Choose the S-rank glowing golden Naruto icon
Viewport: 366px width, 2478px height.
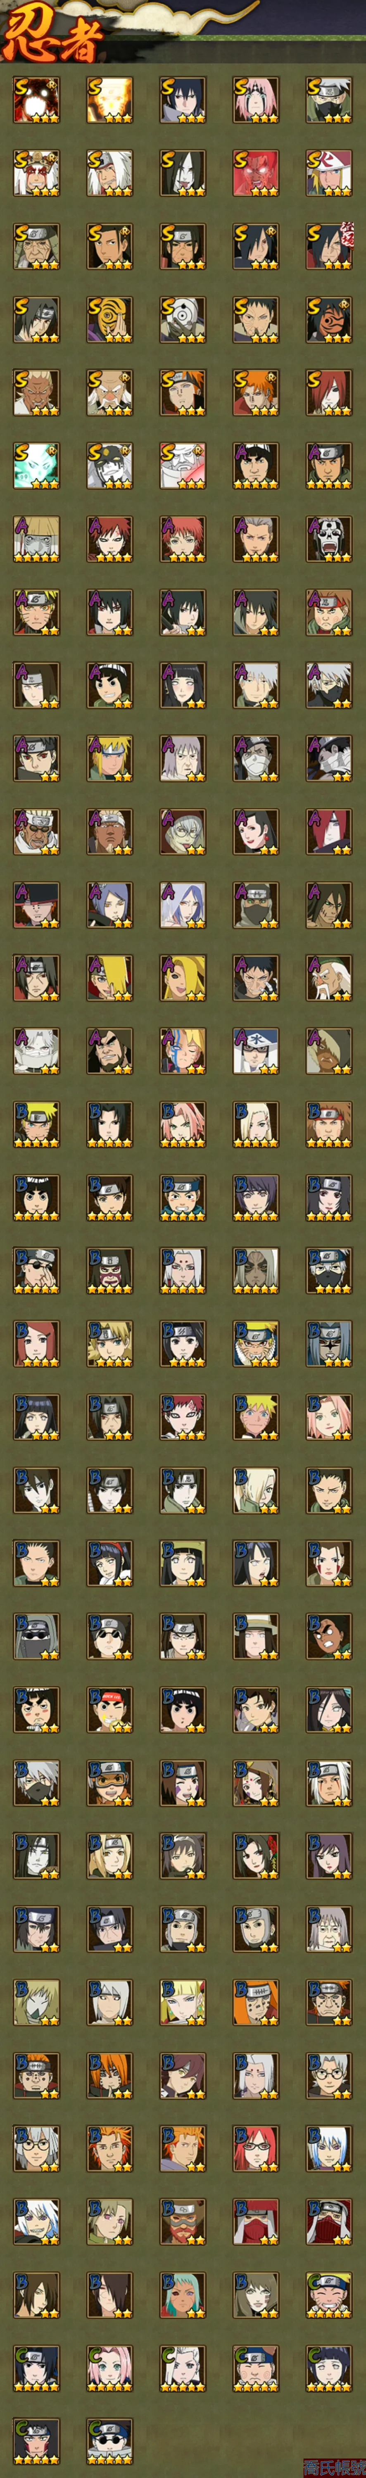[109, 100]
